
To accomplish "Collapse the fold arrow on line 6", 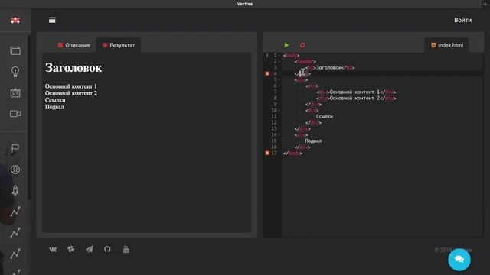I will (x=279, y=86).
